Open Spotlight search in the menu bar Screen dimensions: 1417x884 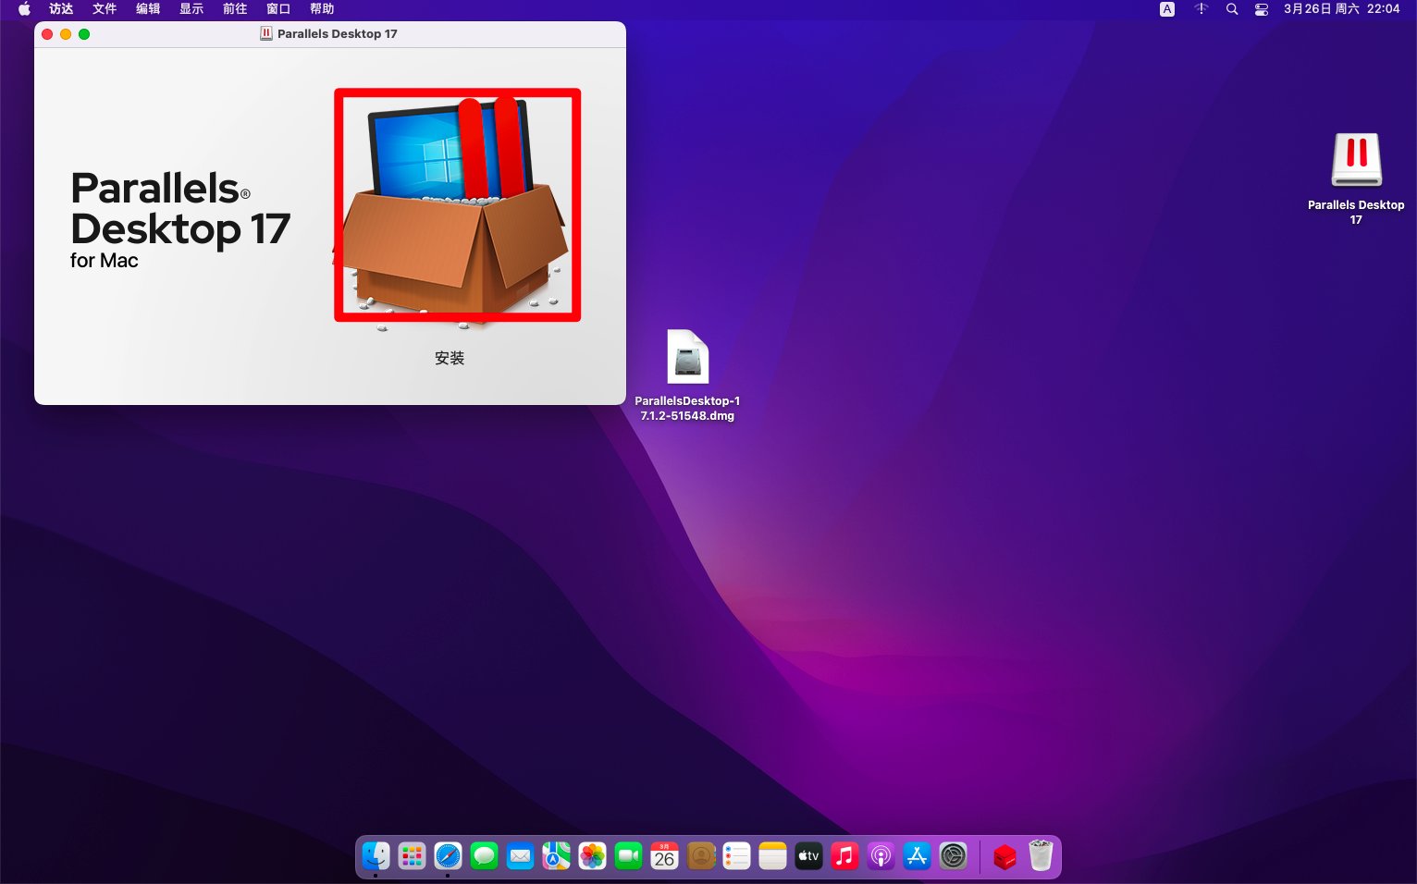pyautogui.click(x=1231, y=9)
